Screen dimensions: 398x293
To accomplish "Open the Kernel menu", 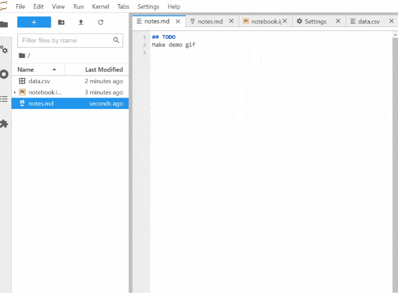I will pyautogui.click(x=101, y=7).
